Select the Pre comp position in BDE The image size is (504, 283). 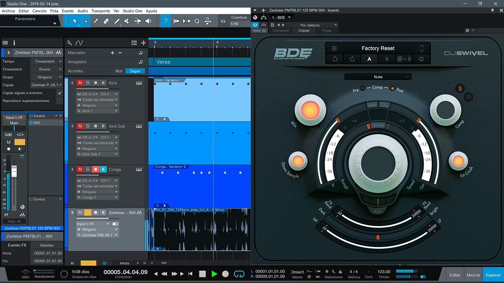coord(363,88)
